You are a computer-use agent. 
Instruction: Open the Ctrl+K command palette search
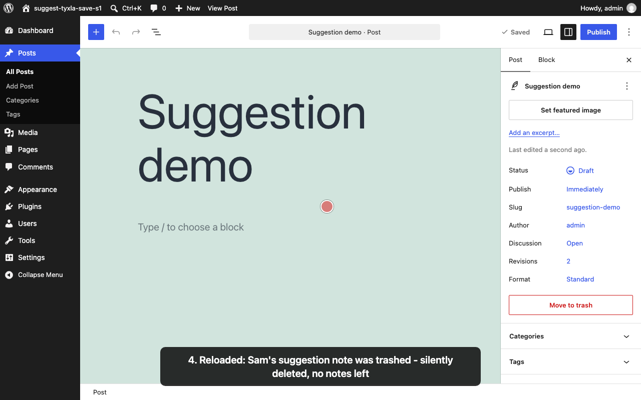point(126,8)
